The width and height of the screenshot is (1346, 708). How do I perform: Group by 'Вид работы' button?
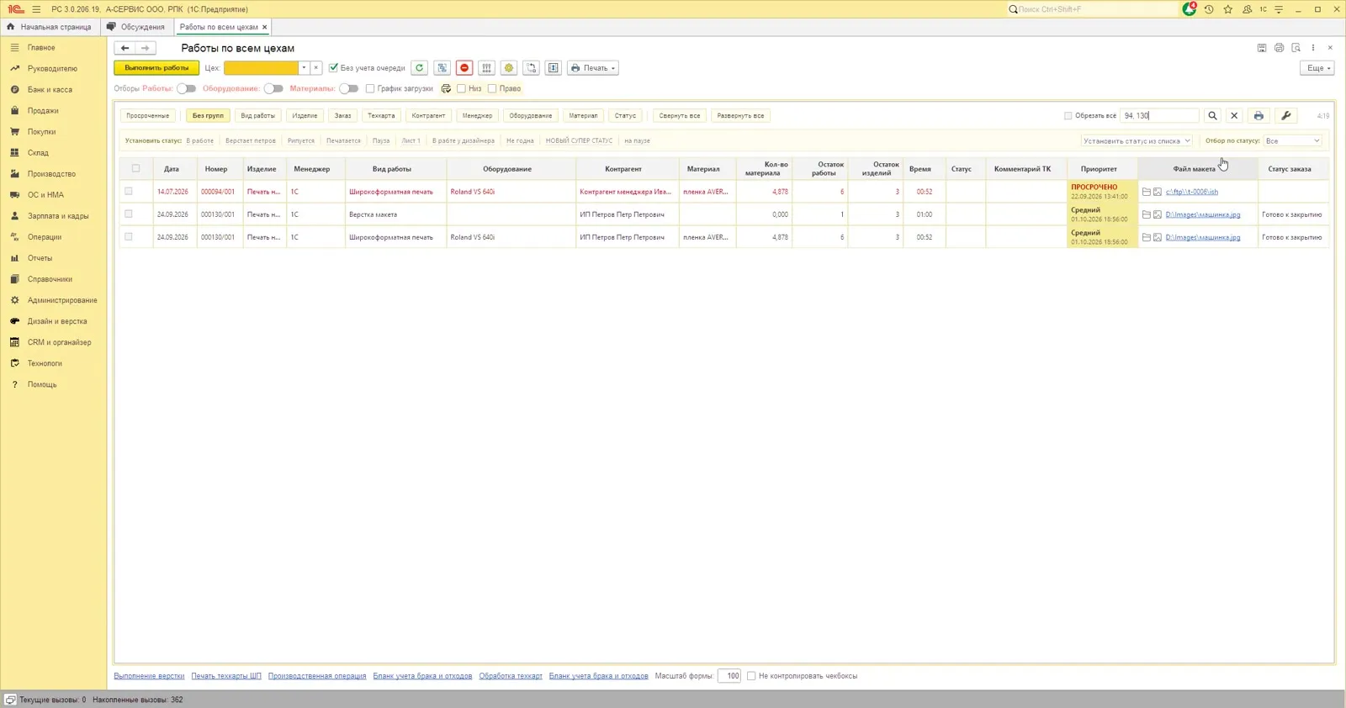(x=257, y=116)
